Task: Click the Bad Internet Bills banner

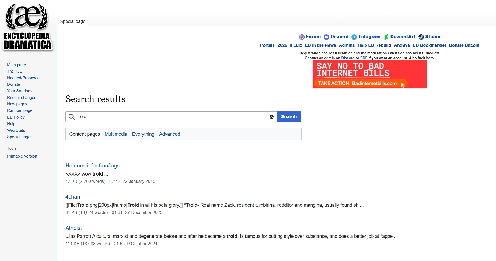Action: (x=370, y=74)
